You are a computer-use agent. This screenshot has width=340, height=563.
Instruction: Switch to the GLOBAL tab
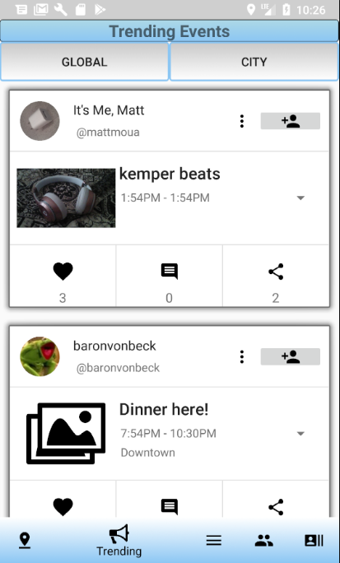click(x=84, y=62)
